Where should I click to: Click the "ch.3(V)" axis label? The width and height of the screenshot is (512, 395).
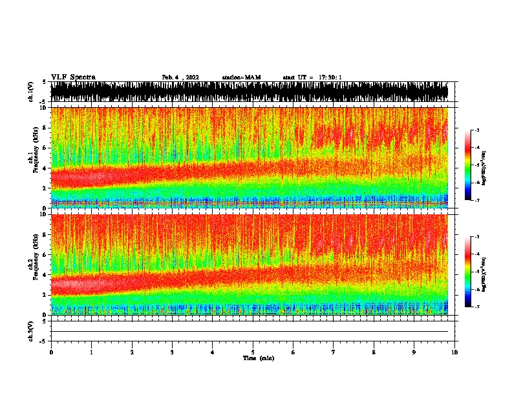click(x=30, y=331)
